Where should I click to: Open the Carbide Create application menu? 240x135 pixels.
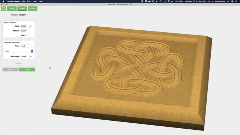click(13, 1)
